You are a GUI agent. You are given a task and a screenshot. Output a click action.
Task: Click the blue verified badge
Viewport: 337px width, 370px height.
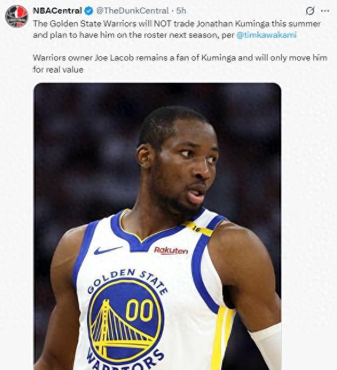pos(89,11)
